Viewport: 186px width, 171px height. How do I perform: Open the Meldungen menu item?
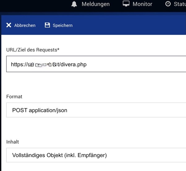[x=95, y=4]
